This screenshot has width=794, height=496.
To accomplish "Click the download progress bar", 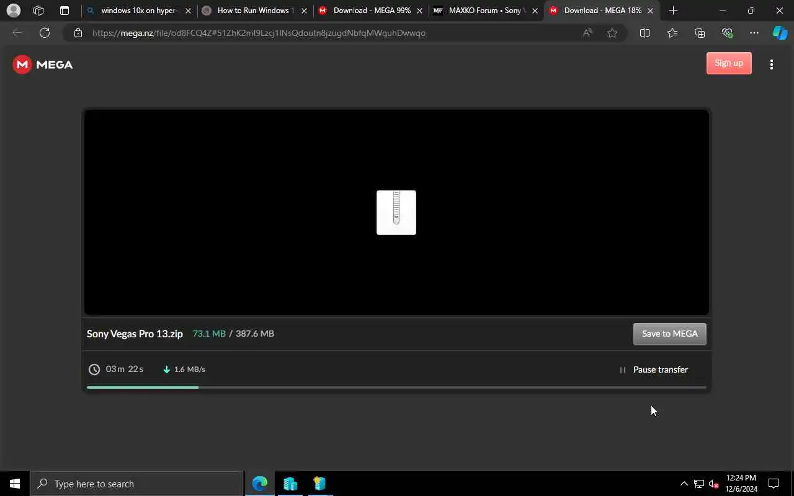I will 396,387.
